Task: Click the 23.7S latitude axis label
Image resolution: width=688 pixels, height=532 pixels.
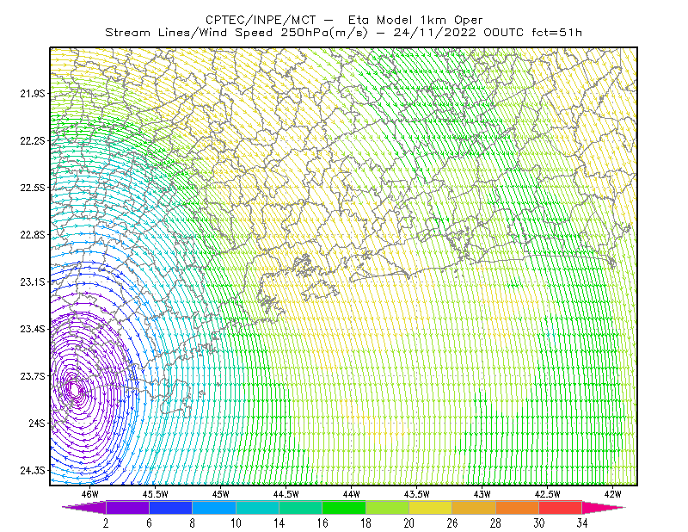Action: click(x=33, y=376)
